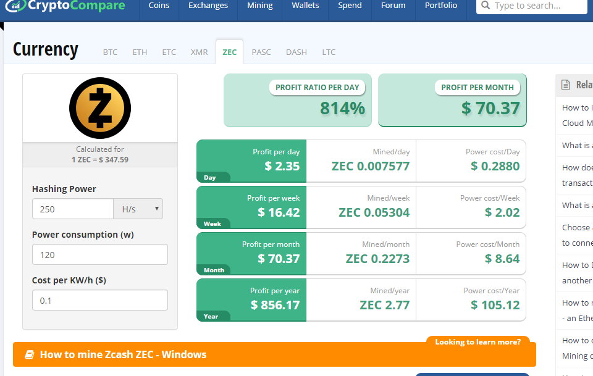Click the Related panel document icon
593x376 pixels.
click(566, 85)
